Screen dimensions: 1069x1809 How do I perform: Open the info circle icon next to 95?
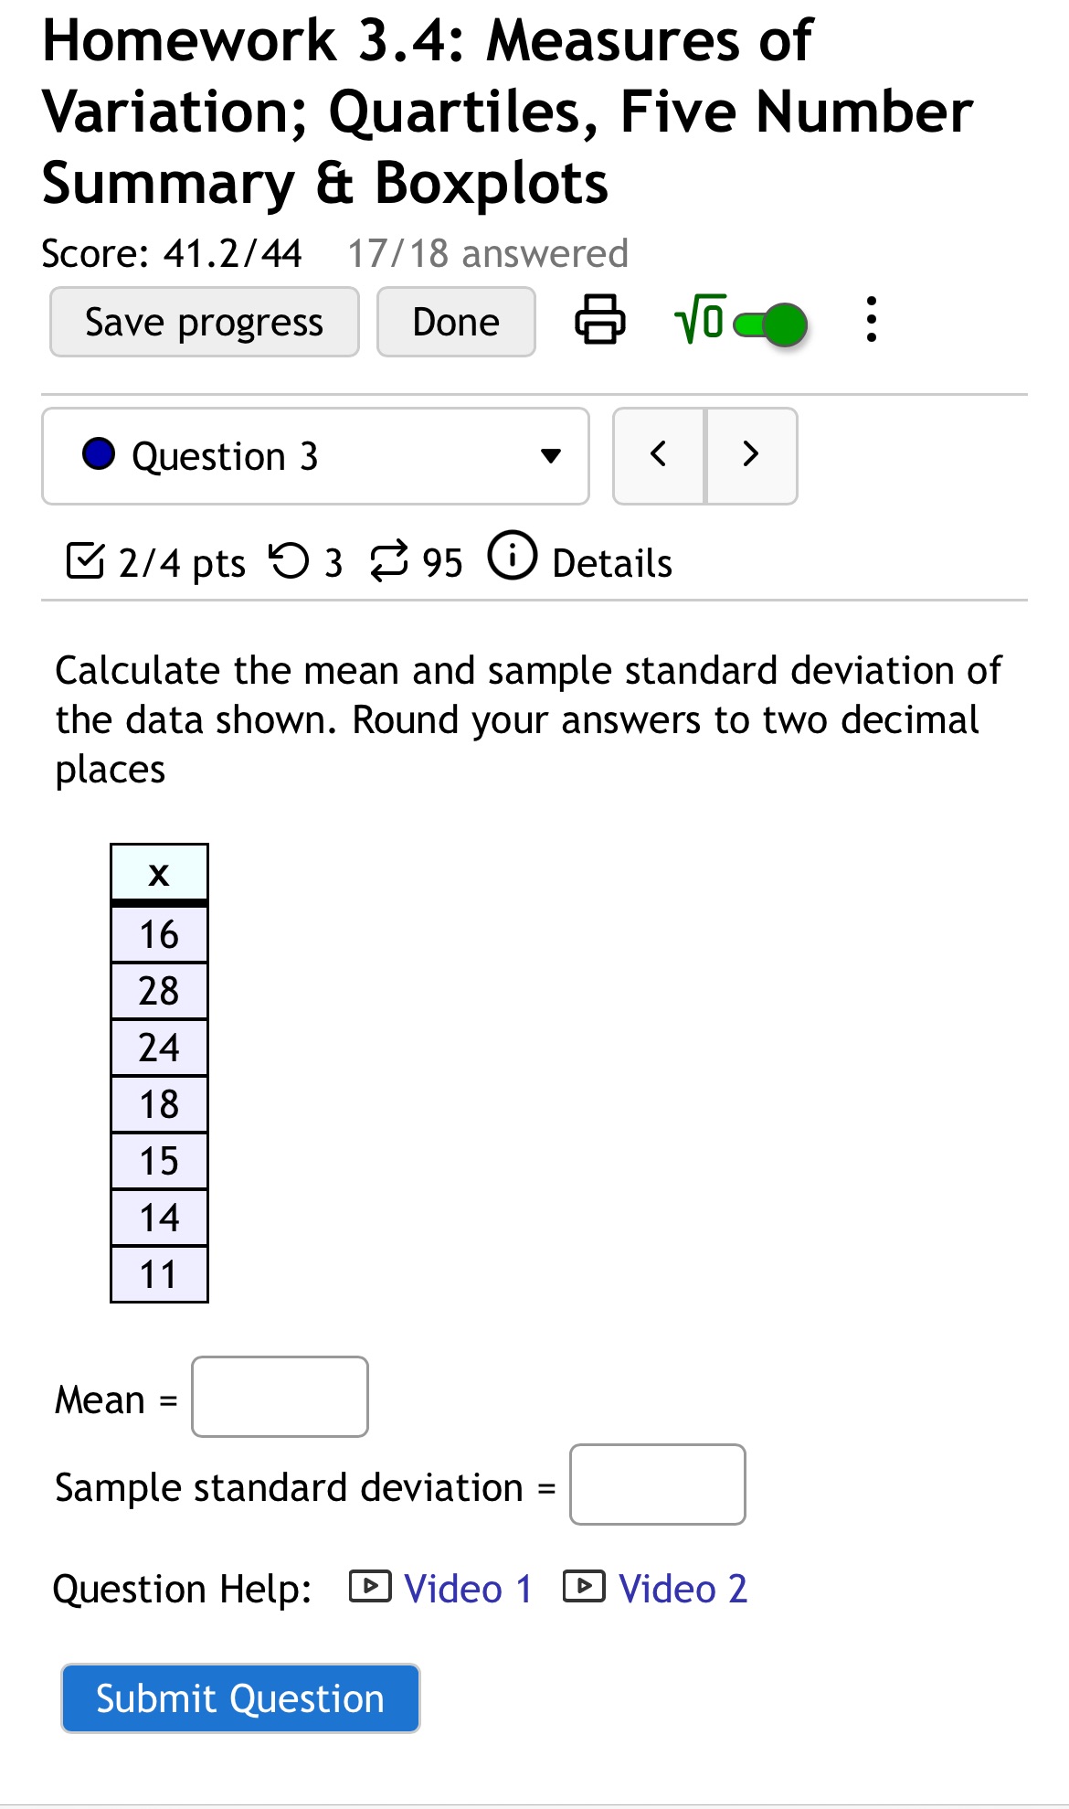click(x=512, y=560)
